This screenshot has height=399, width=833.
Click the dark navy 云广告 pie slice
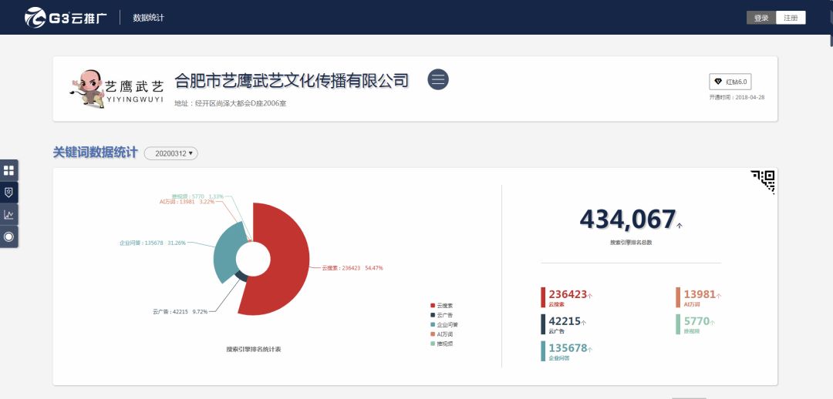click(x=241, y=277)
